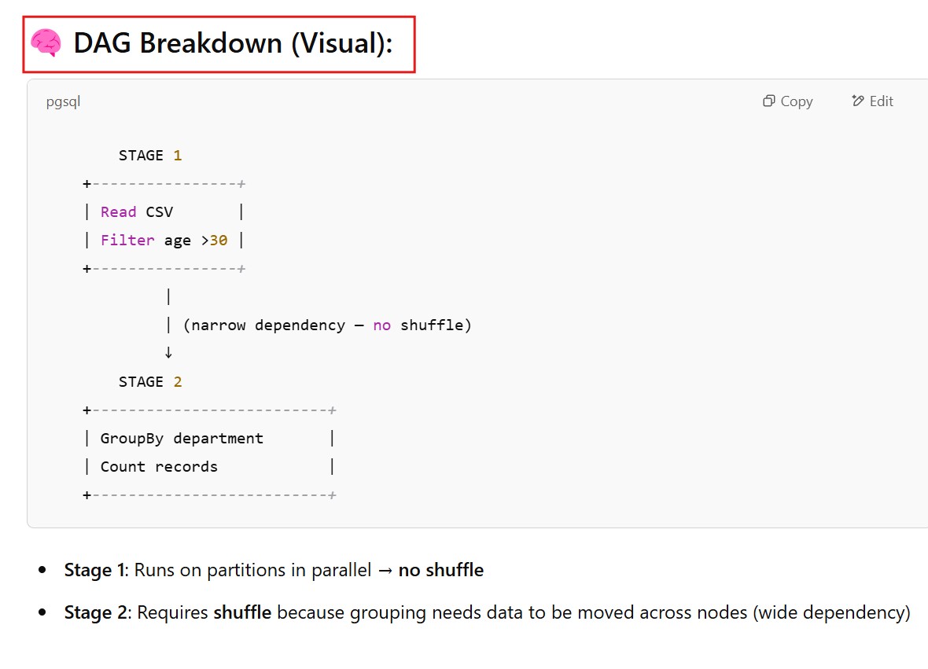The image size is (928, 669).
Task: Click the 'STAGE 1' title in code block
Action: tap(149, 156)
